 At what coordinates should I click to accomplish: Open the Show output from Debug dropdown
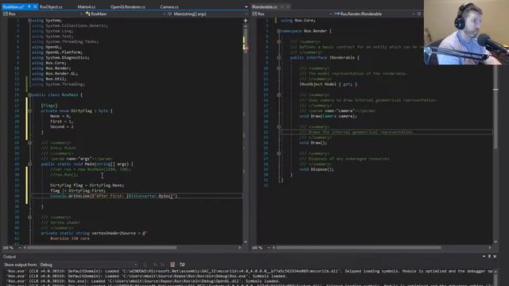click(88, 265)
